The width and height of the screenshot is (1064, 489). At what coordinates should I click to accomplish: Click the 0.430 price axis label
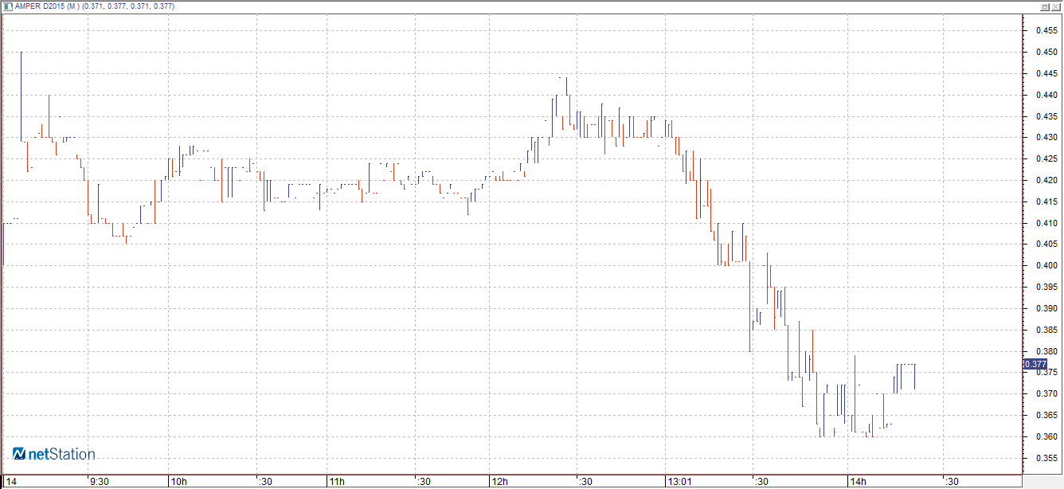point(1046,138)
